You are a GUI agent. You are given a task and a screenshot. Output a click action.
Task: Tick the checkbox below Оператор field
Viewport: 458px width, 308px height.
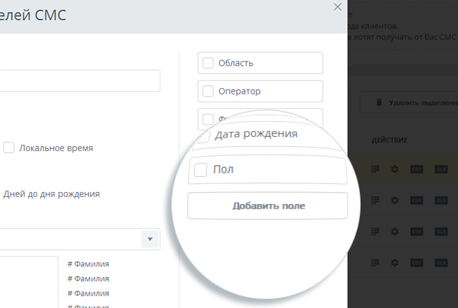pyautogui.click(x=208, y=119)
